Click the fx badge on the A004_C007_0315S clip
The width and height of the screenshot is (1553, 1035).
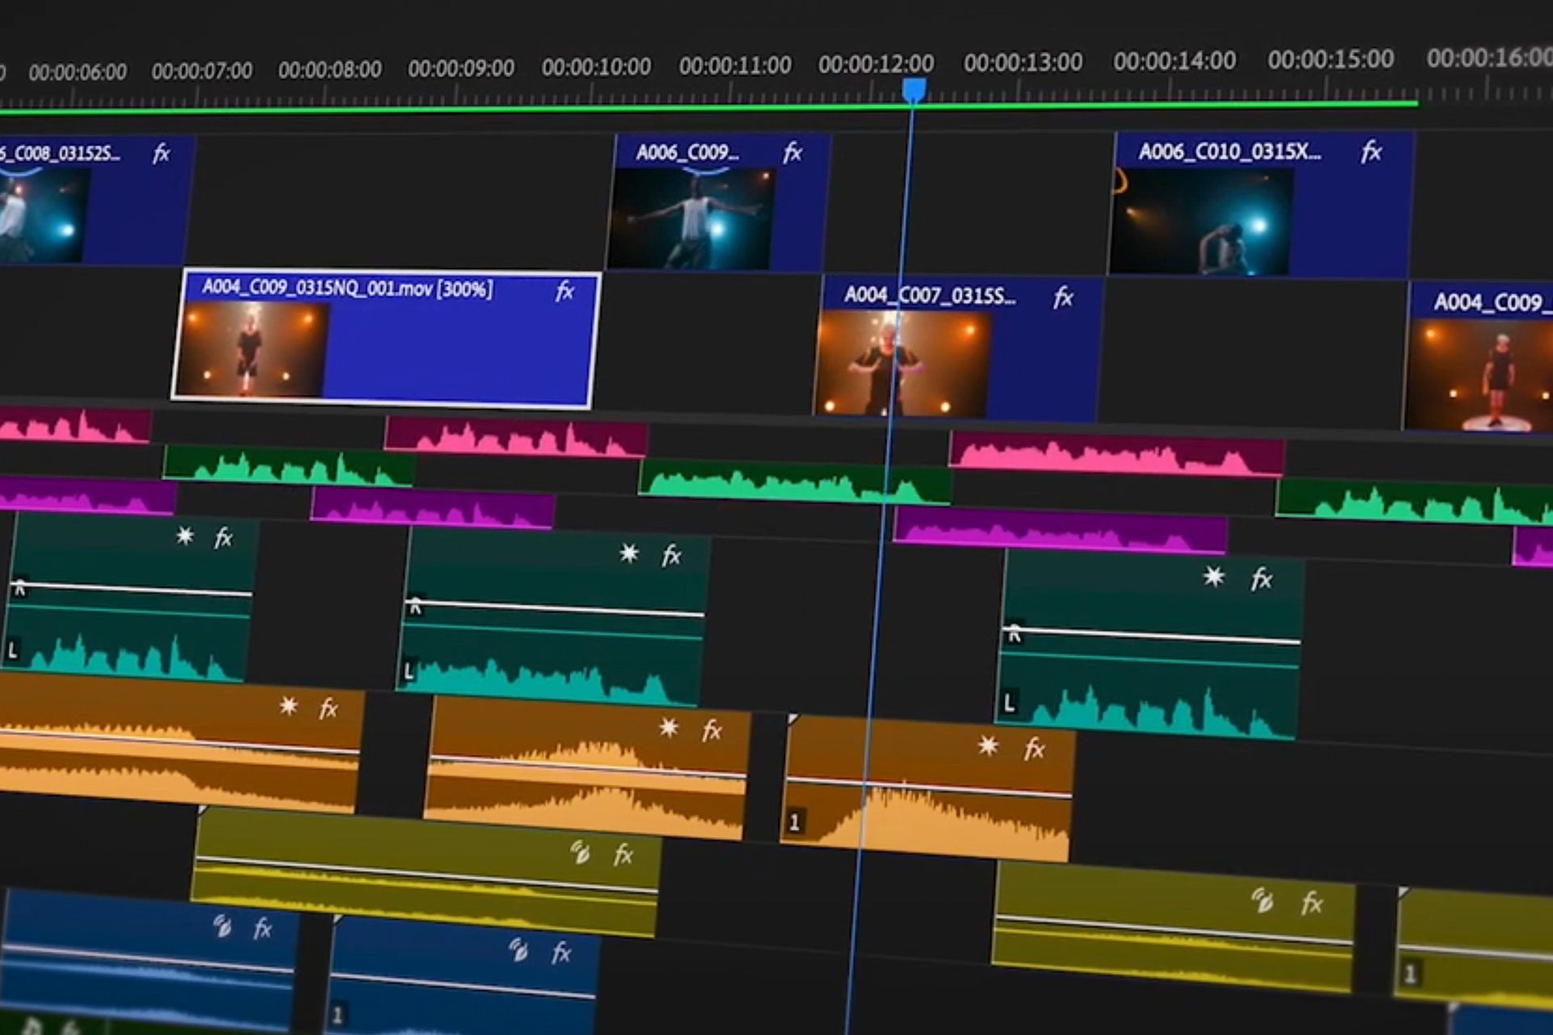pyautogui.click(x=1063, y=298)
